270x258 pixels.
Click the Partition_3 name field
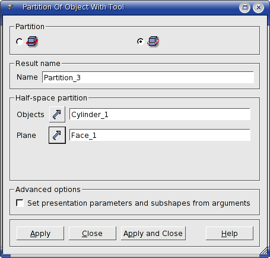(148, 77)
